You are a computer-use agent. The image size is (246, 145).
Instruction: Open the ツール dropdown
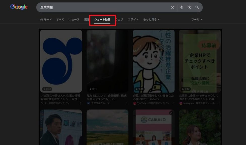(x=196, y=20)
